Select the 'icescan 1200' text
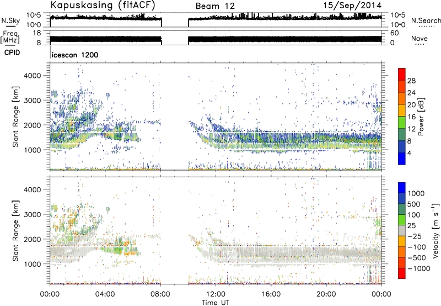 75,55
